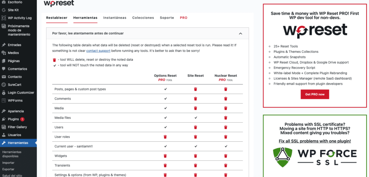This screenshot has height=177, width=369.
Task: Click the Comentarios bubble icon
Action: pos(4,69)
